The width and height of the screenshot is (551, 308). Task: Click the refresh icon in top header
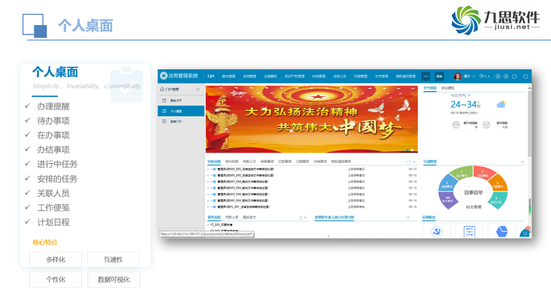(x=514, y=76)
